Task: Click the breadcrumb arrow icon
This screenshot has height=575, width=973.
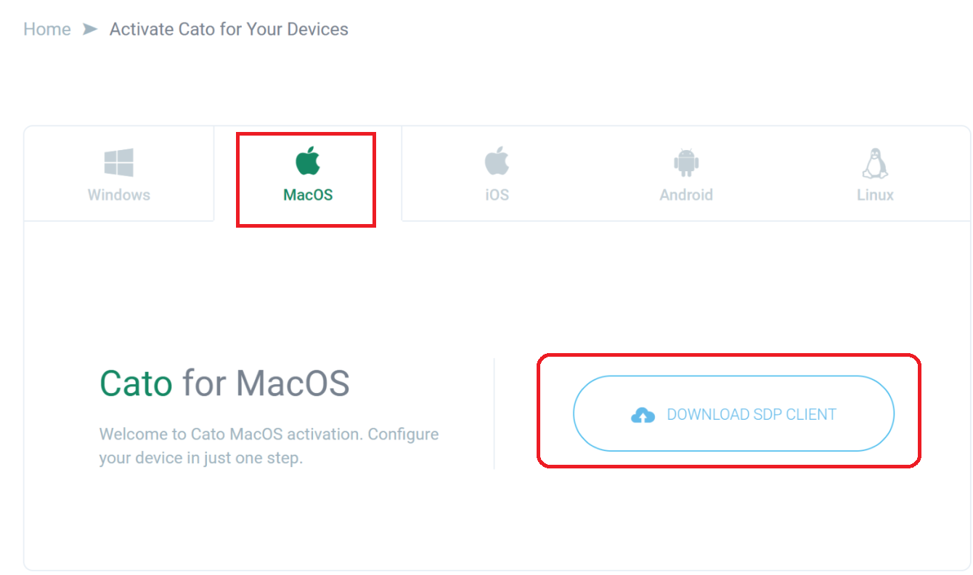Action: pyautogui.click(x=89, y=29)
